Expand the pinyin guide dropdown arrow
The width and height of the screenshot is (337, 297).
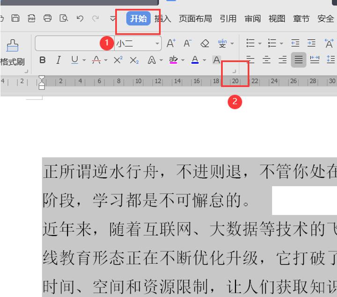232,43
